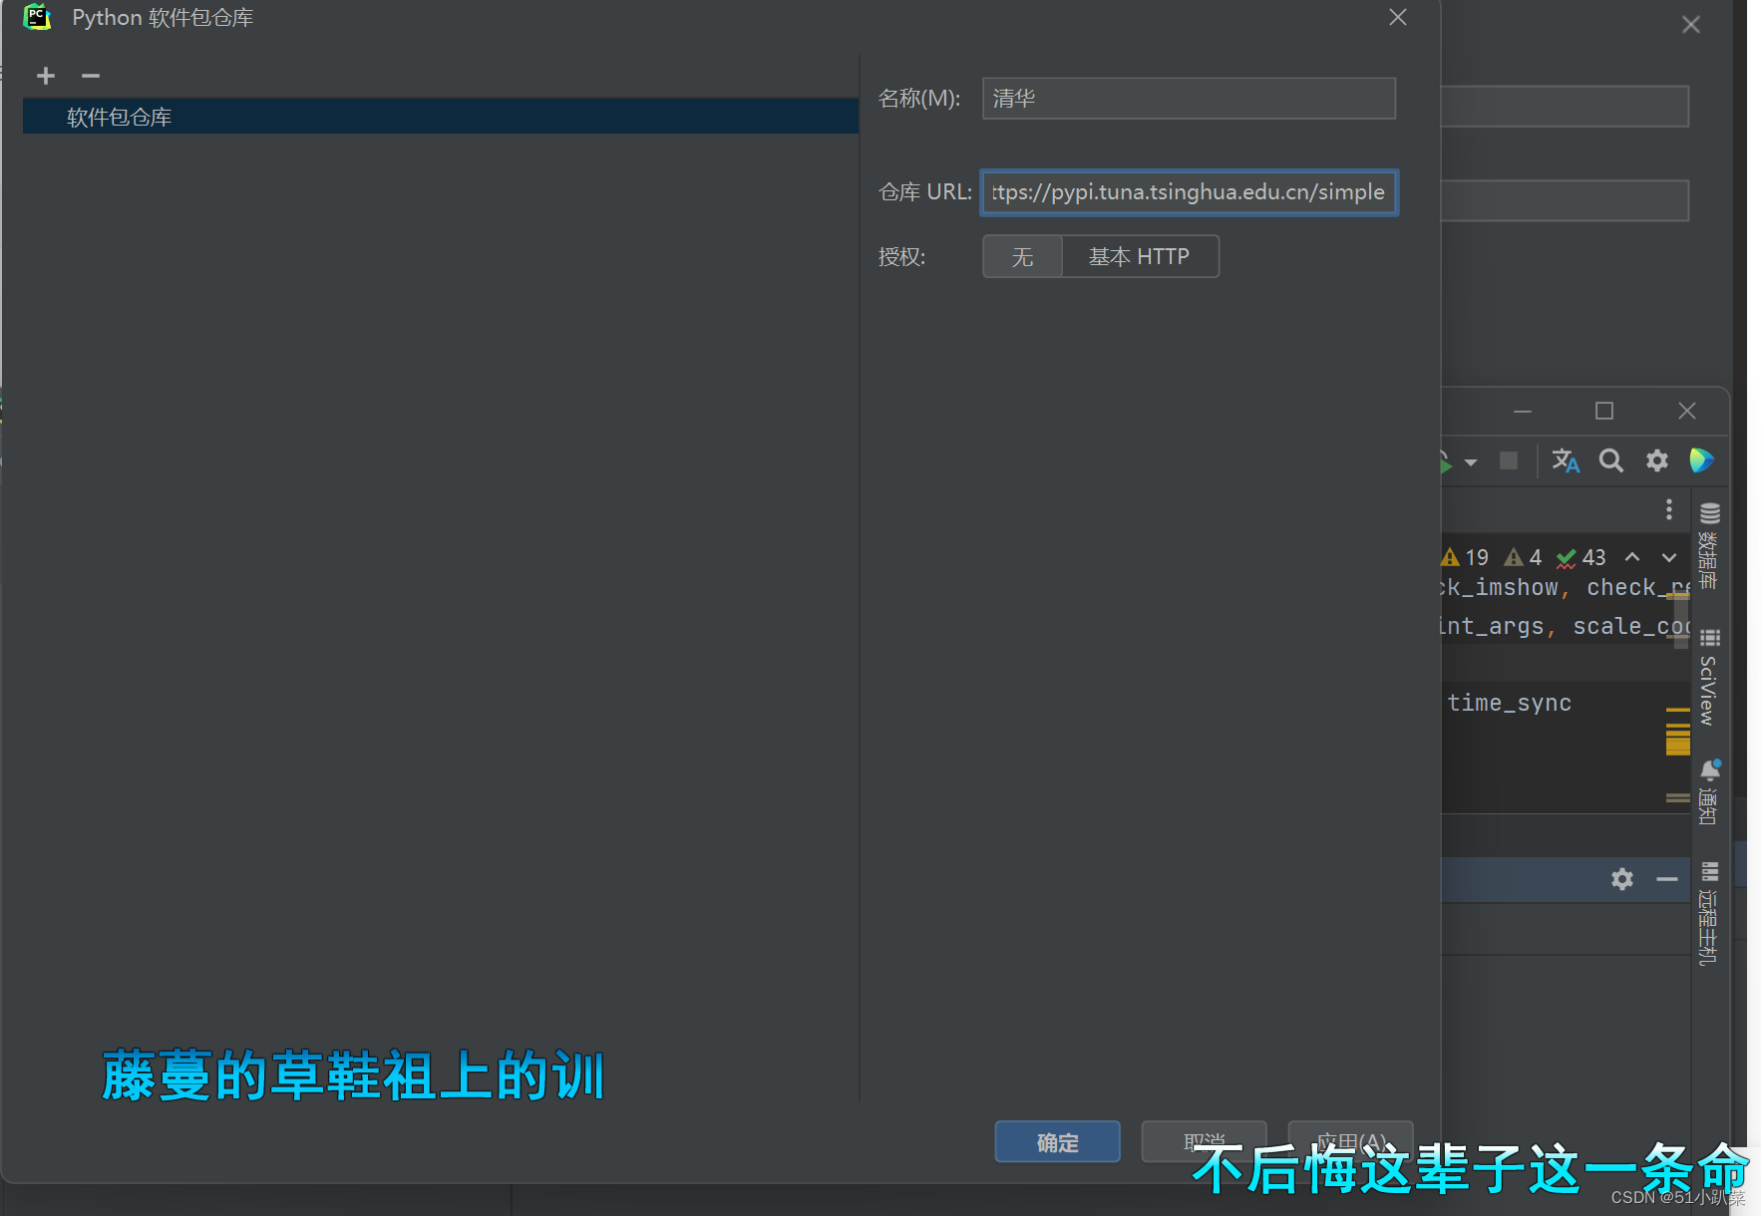Click the 仓库 URL input field

coord(1189,192)
